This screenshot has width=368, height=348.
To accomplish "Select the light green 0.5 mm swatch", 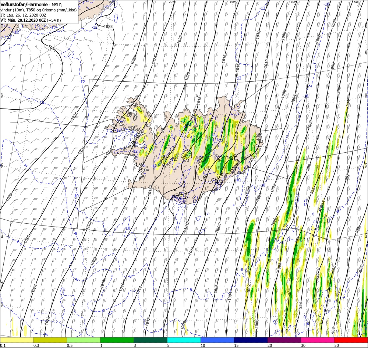I will tap(84, 340).
